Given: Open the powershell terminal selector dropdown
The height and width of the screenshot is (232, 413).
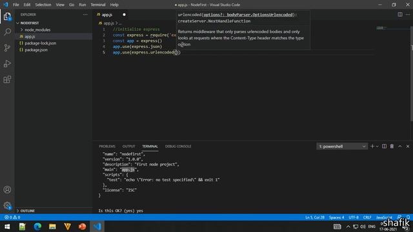Looking at the screenshot, I should (x=342, y=146).
